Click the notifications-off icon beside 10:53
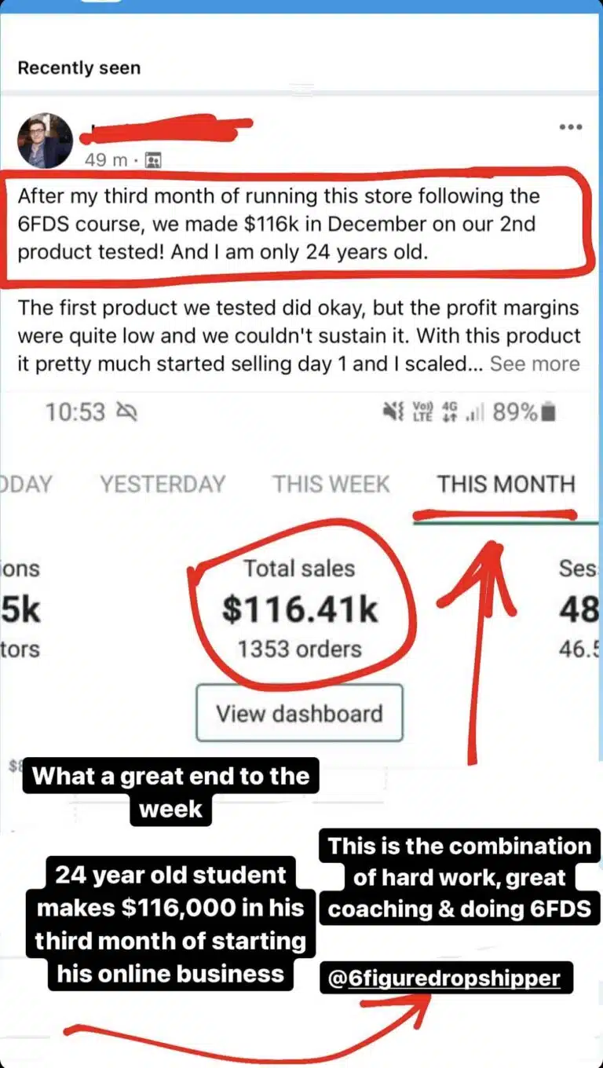This screenshot has height=1068, width=603. 126,412
